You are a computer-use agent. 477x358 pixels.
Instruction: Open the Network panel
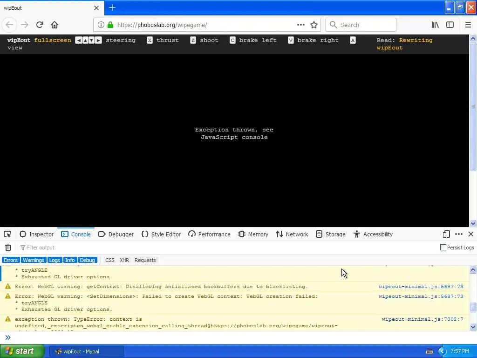pos(292,234)
